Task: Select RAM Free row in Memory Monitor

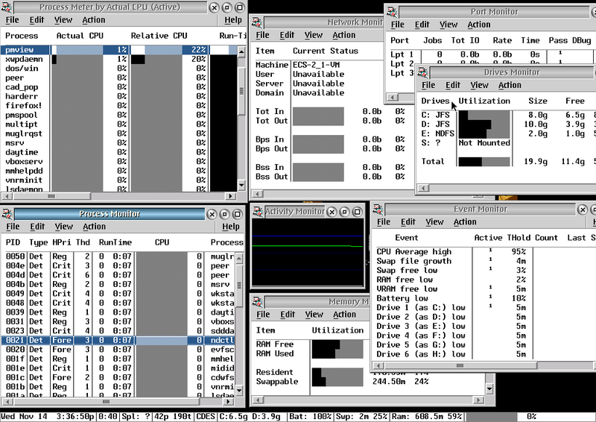Action: tap(310, 344)
